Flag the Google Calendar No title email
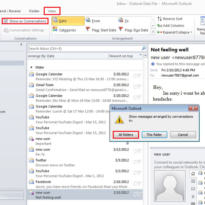Screen dimensions: 205x205 139,98
